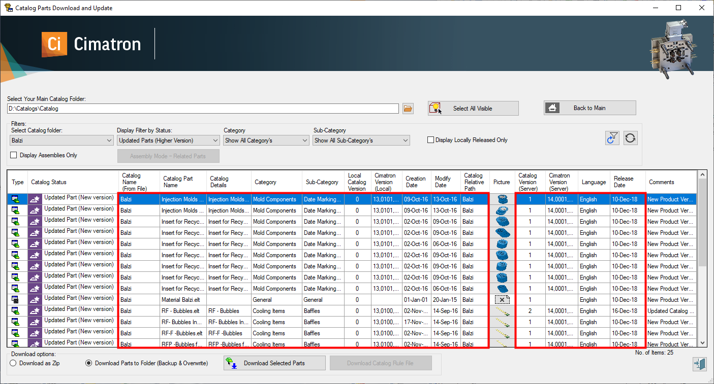This screenshot has width=714, height=384.
Task: Click the Release Date column header
Action: [623, 182]
